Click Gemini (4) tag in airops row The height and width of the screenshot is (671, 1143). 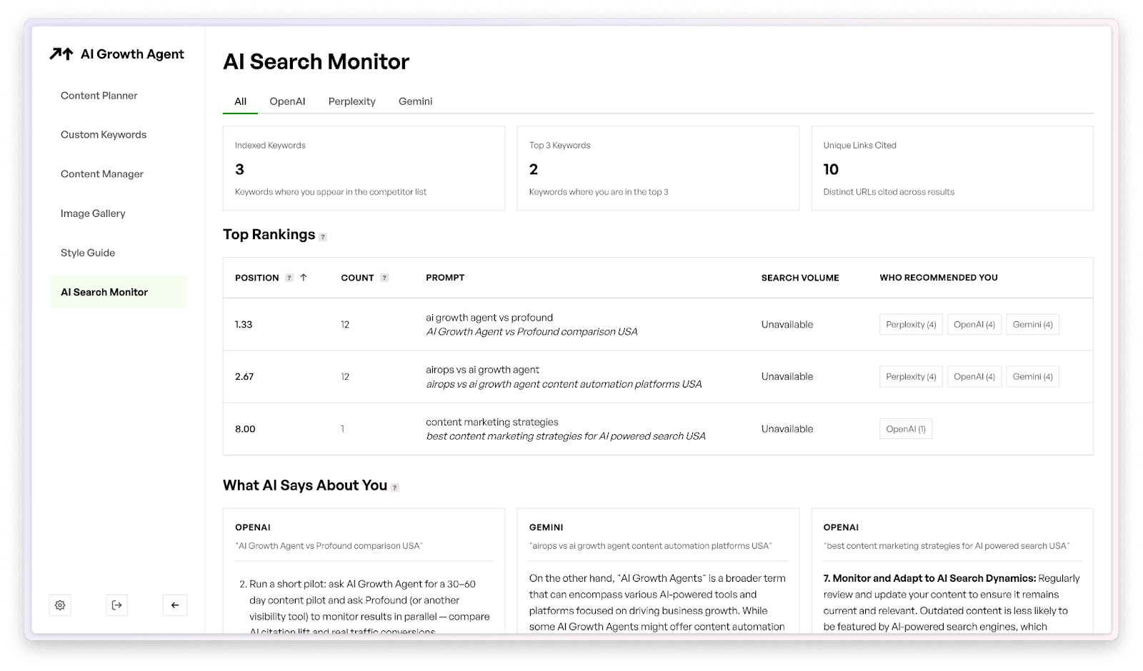coord(1032,377)
